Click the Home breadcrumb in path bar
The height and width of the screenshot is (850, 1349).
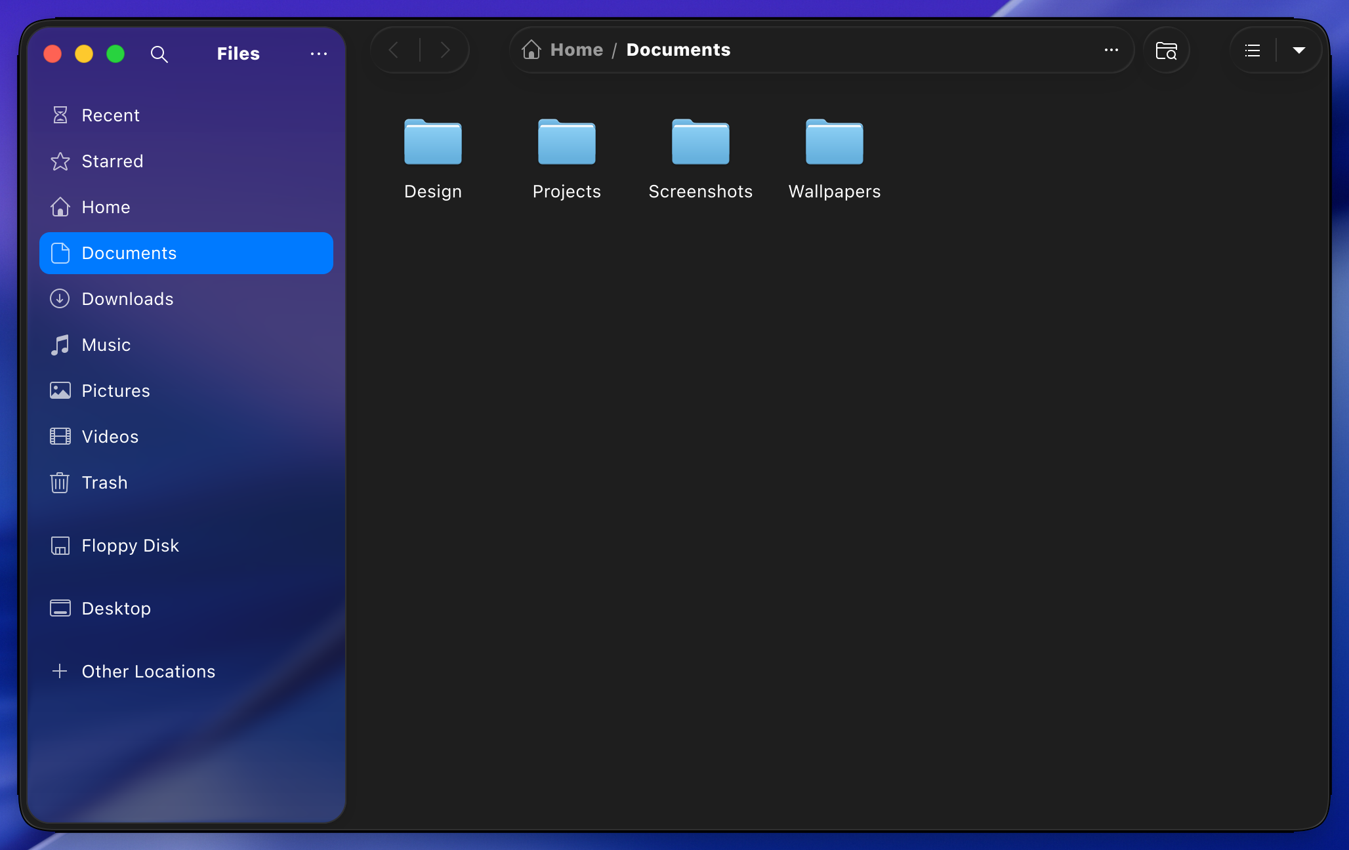pyautogui.click(x=577, y=50)
